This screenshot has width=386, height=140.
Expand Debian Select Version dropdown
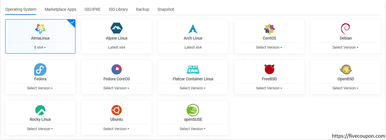click(346, 47)
